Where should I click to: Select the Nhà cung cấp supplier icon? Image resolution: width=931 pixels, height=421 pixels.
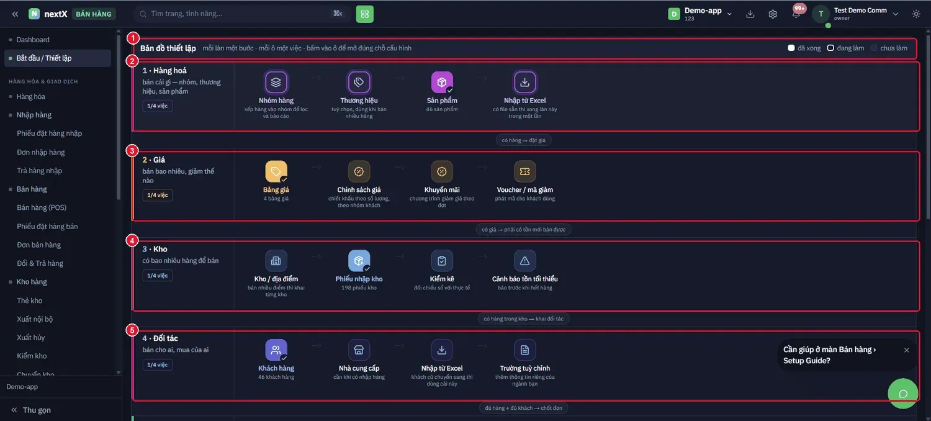[359, 350]
